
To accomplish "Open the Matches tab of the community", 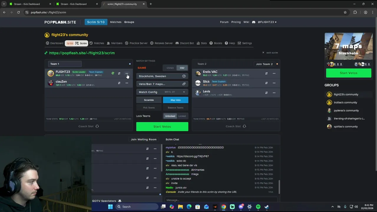I will (x=97, y=43).
